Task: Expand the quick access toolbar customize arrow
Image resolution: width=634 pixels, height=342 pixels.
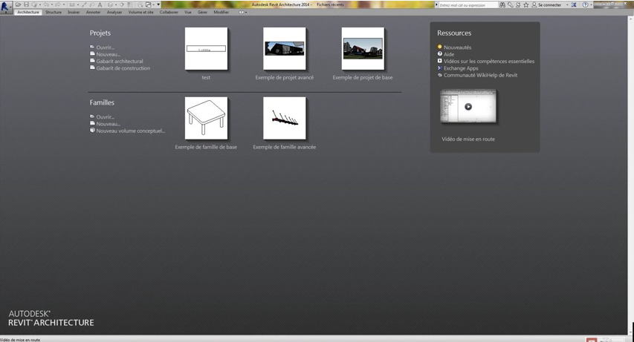Action: [x=158, y=4]
